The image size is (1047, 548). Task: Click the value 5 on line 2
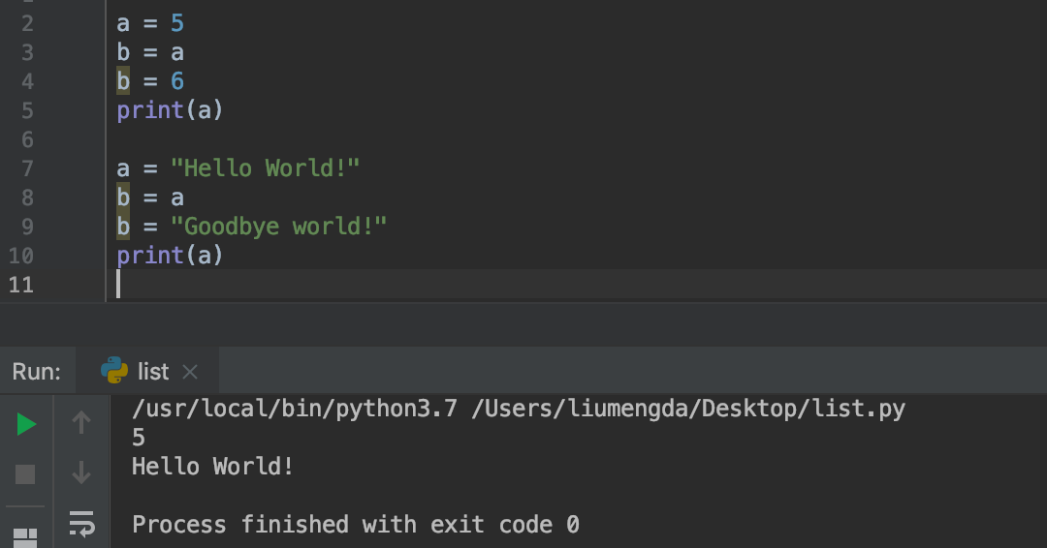point(177,23)
